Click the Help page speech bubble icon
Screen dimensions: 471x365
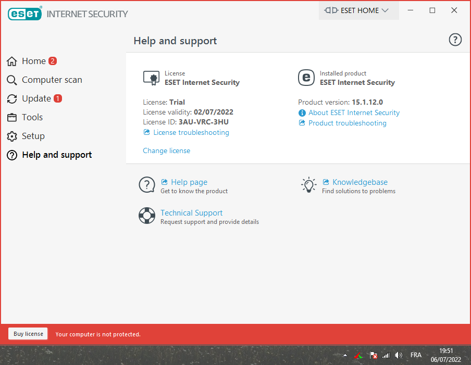(x=147, y=185)
